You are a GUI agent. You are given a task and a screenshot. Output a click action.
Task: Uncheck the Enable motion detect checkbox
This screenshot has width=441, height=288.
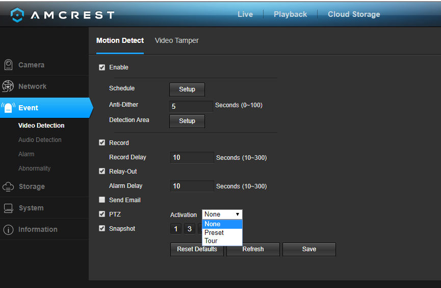(102, 67)
